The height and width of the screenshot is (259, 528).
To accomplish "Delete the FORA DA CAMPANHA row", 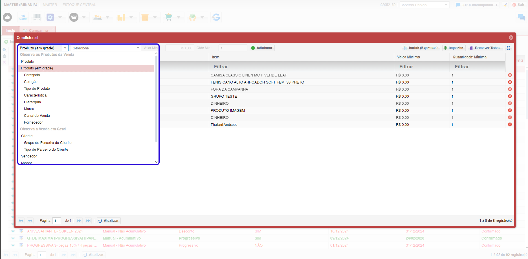I will pyautogui.click(x=510, y=89).
